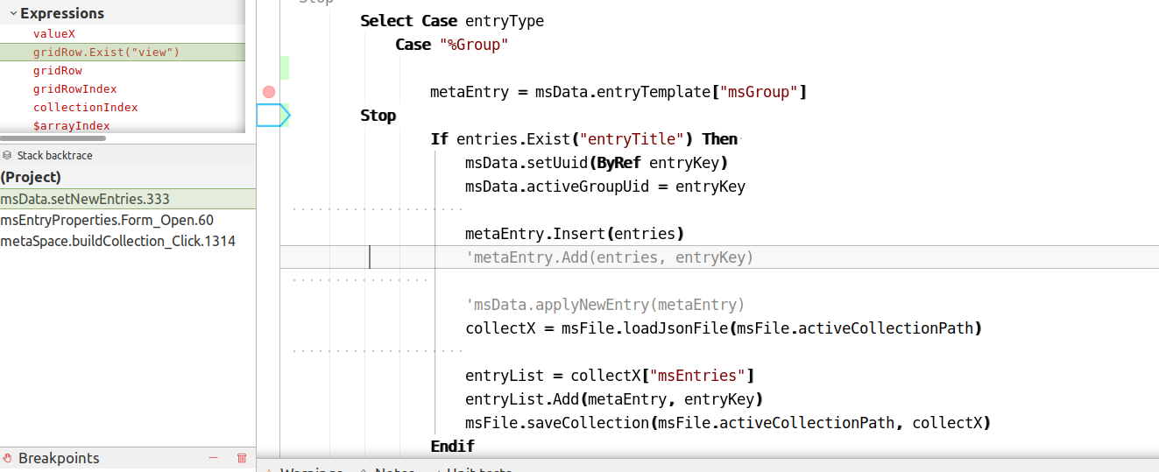Go to metaSpace.buildCollection_Click.1314 frame

(117, 241)
